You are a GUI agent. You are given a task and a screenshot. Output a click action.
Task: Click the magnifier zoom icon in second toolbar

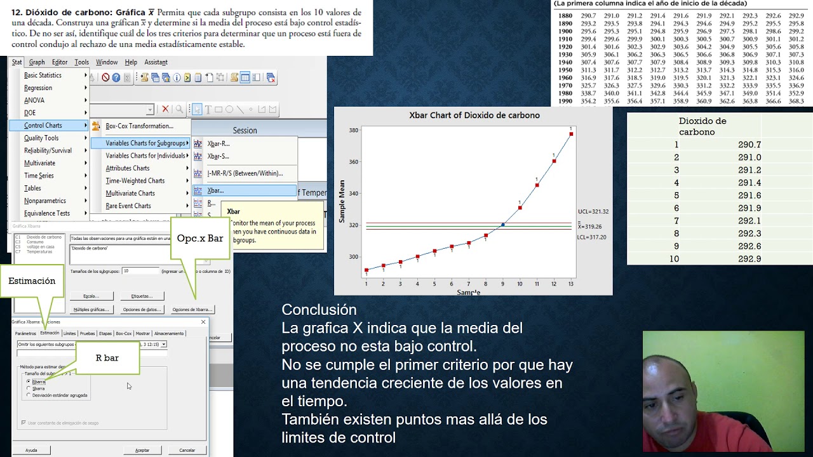180,109
